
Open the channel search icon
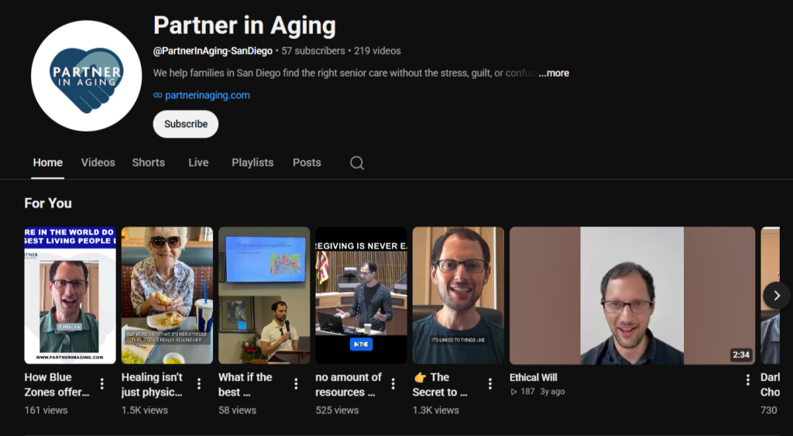pyautogui.click(x=356, y=163)
